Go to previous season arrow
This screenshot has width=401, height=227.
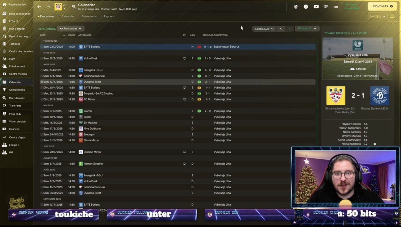[281, 29]
